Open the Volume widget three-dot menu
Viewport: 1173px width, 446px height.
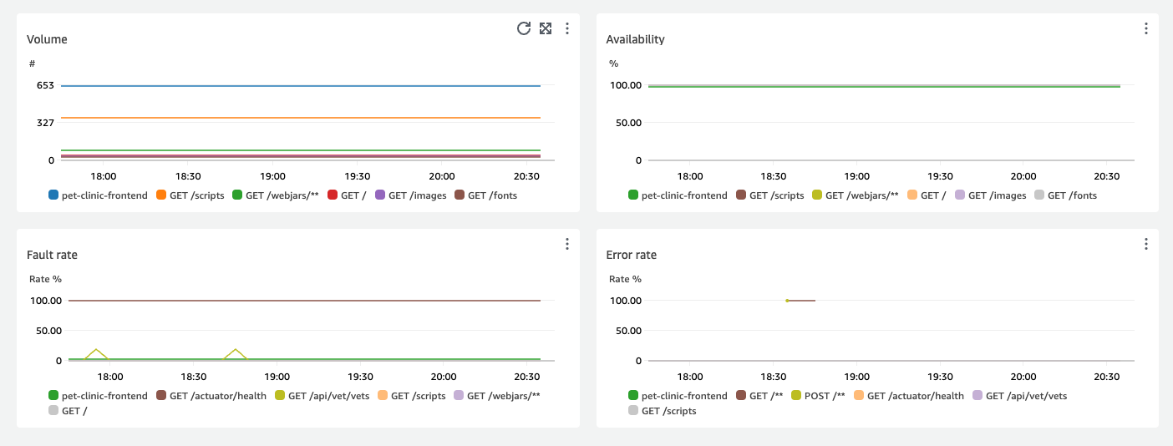tap(567, 28)
